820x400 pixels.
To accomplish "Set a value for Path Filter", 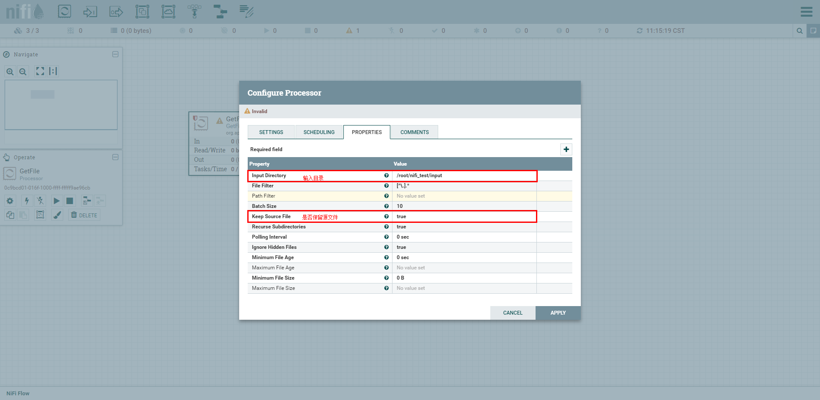I will (464, 196).
